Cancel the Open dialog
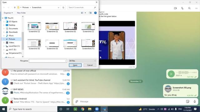This screenshot has width=200, height=112. coord(90,65)
